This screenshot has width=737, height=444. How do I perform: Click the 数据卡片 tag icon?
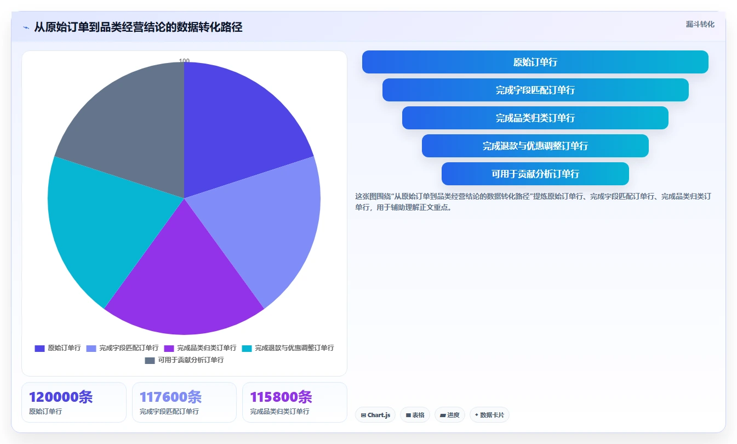coord(477,415)
